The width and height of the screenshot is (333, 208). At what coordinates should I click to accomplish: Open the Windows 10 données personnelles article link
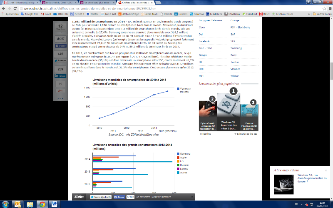point(312,178)
